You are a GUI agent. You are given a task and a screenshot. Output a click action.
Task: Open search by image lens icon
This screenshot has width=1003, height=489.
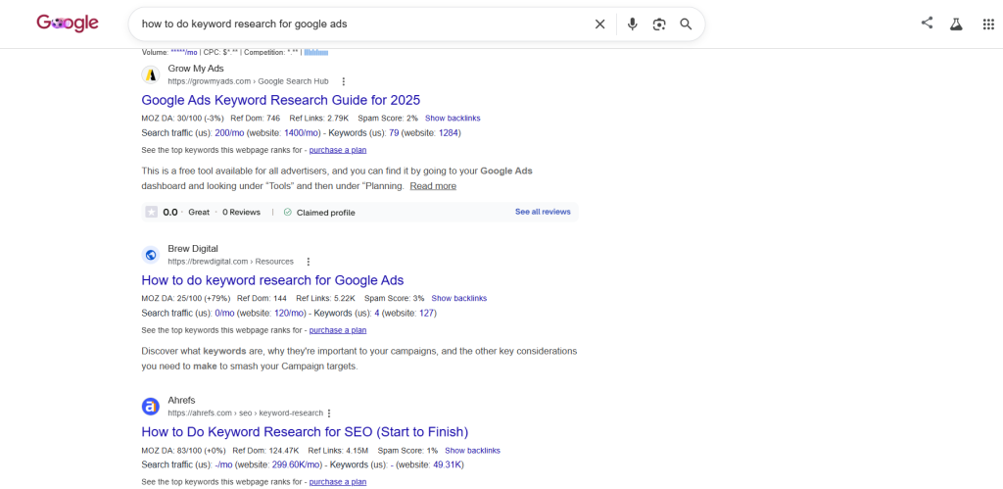pyautogui.click(x=659, y=24)
